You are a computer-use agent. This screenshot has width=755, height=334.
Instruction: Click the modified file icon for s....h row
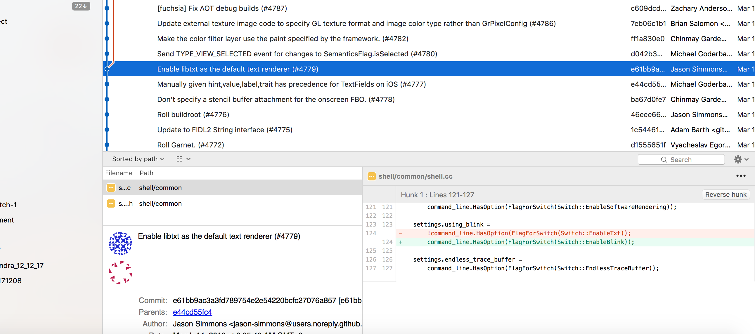point(111,203)
